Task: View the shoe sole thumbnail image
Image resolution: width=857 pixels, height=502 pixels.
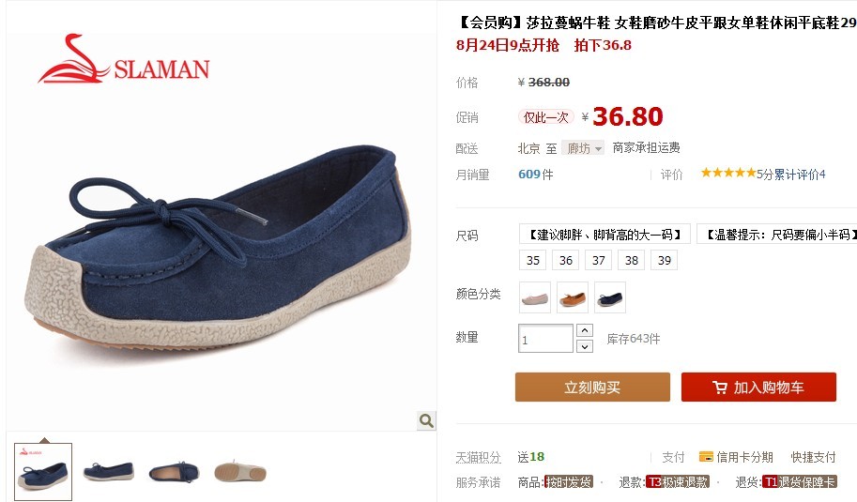Action: click(x=240, y=471)
